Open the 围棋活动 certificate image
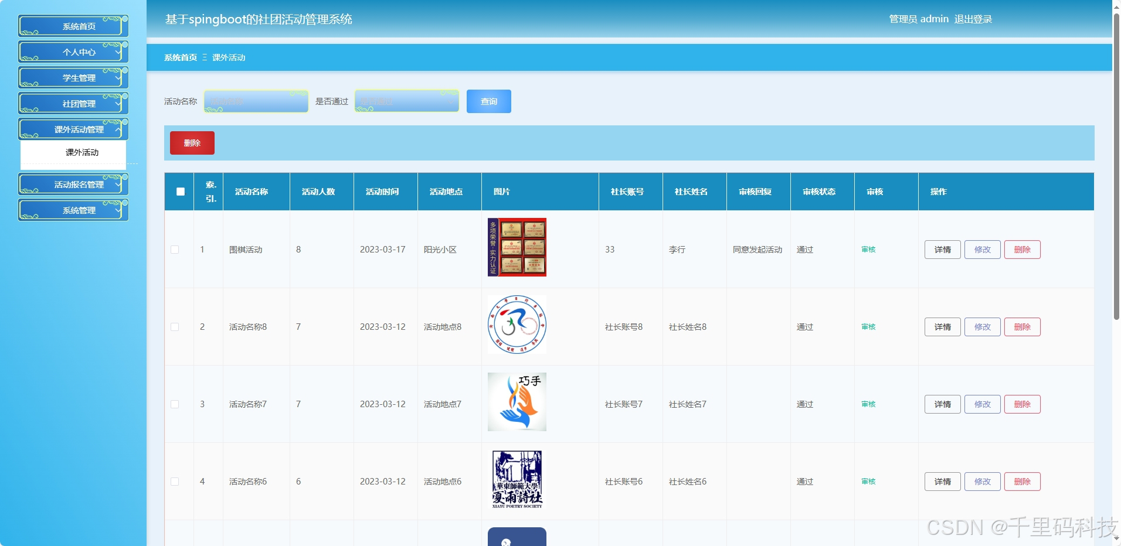 pyautogui.click(x=517, y=247)
